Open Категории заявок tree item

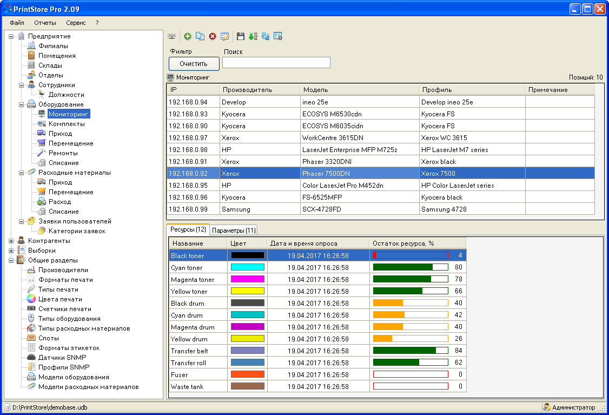tap(77, 231)
